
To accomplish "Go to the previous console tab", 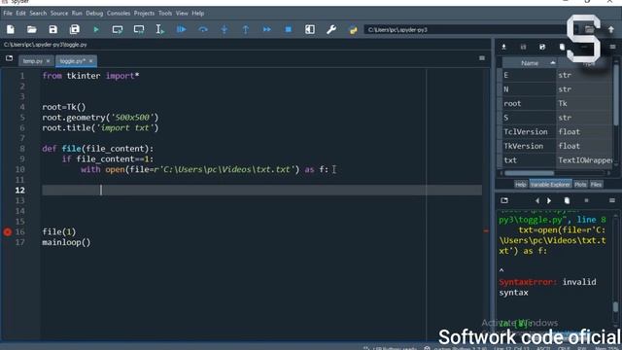I will pos(537,201).
